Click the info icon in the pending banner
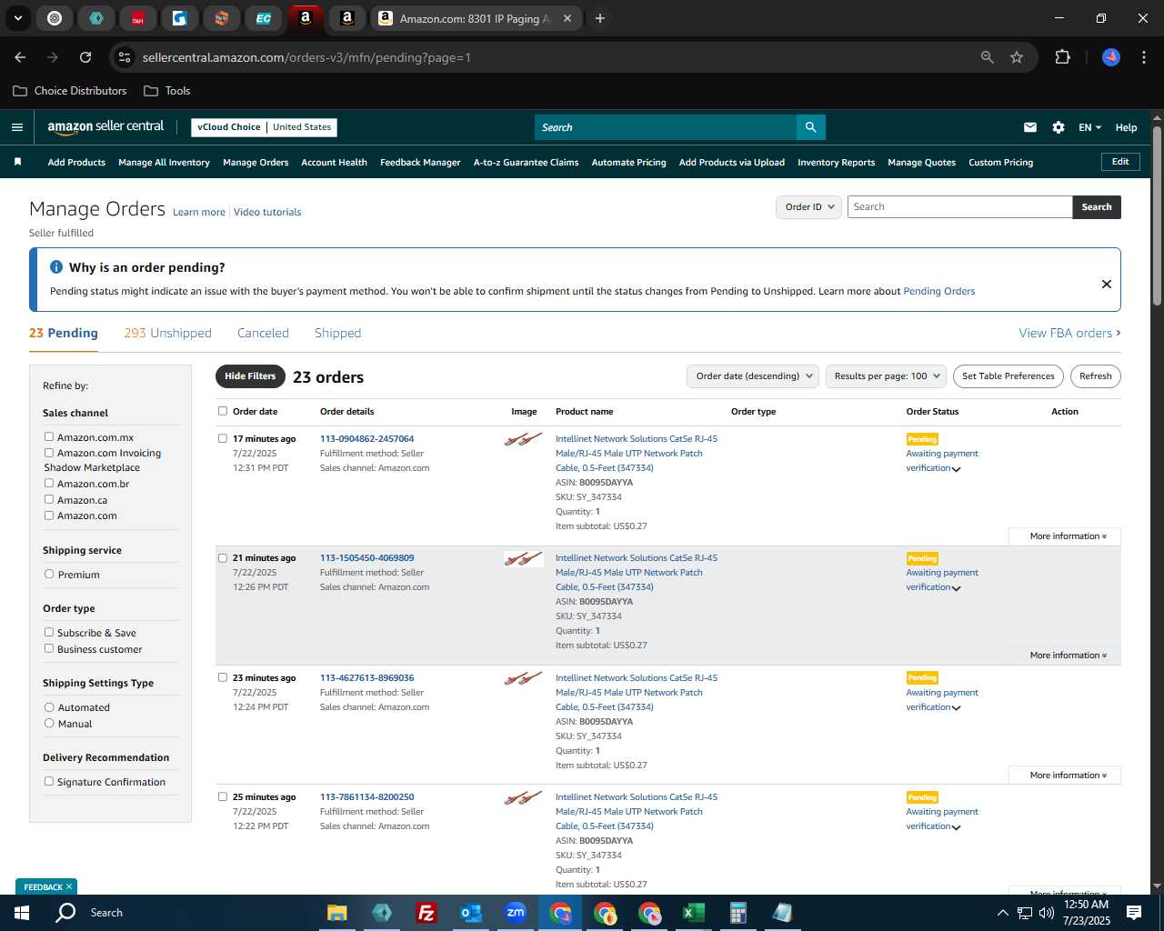The image size is (1164, 931). [56, 267]
